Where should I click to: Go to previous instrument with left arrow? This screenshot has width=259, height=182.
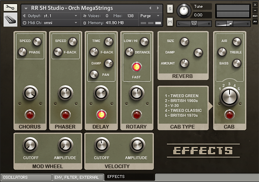coord(150,8)
